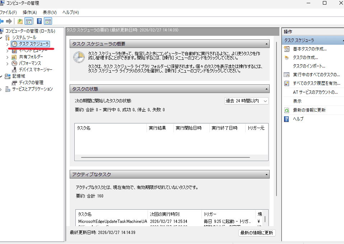Image resolution: width=344 pixels, height=244 pixels.
Task: Expand the 共有フォルダー tree node
Action: pyautogui.click(x=7, y=57)
